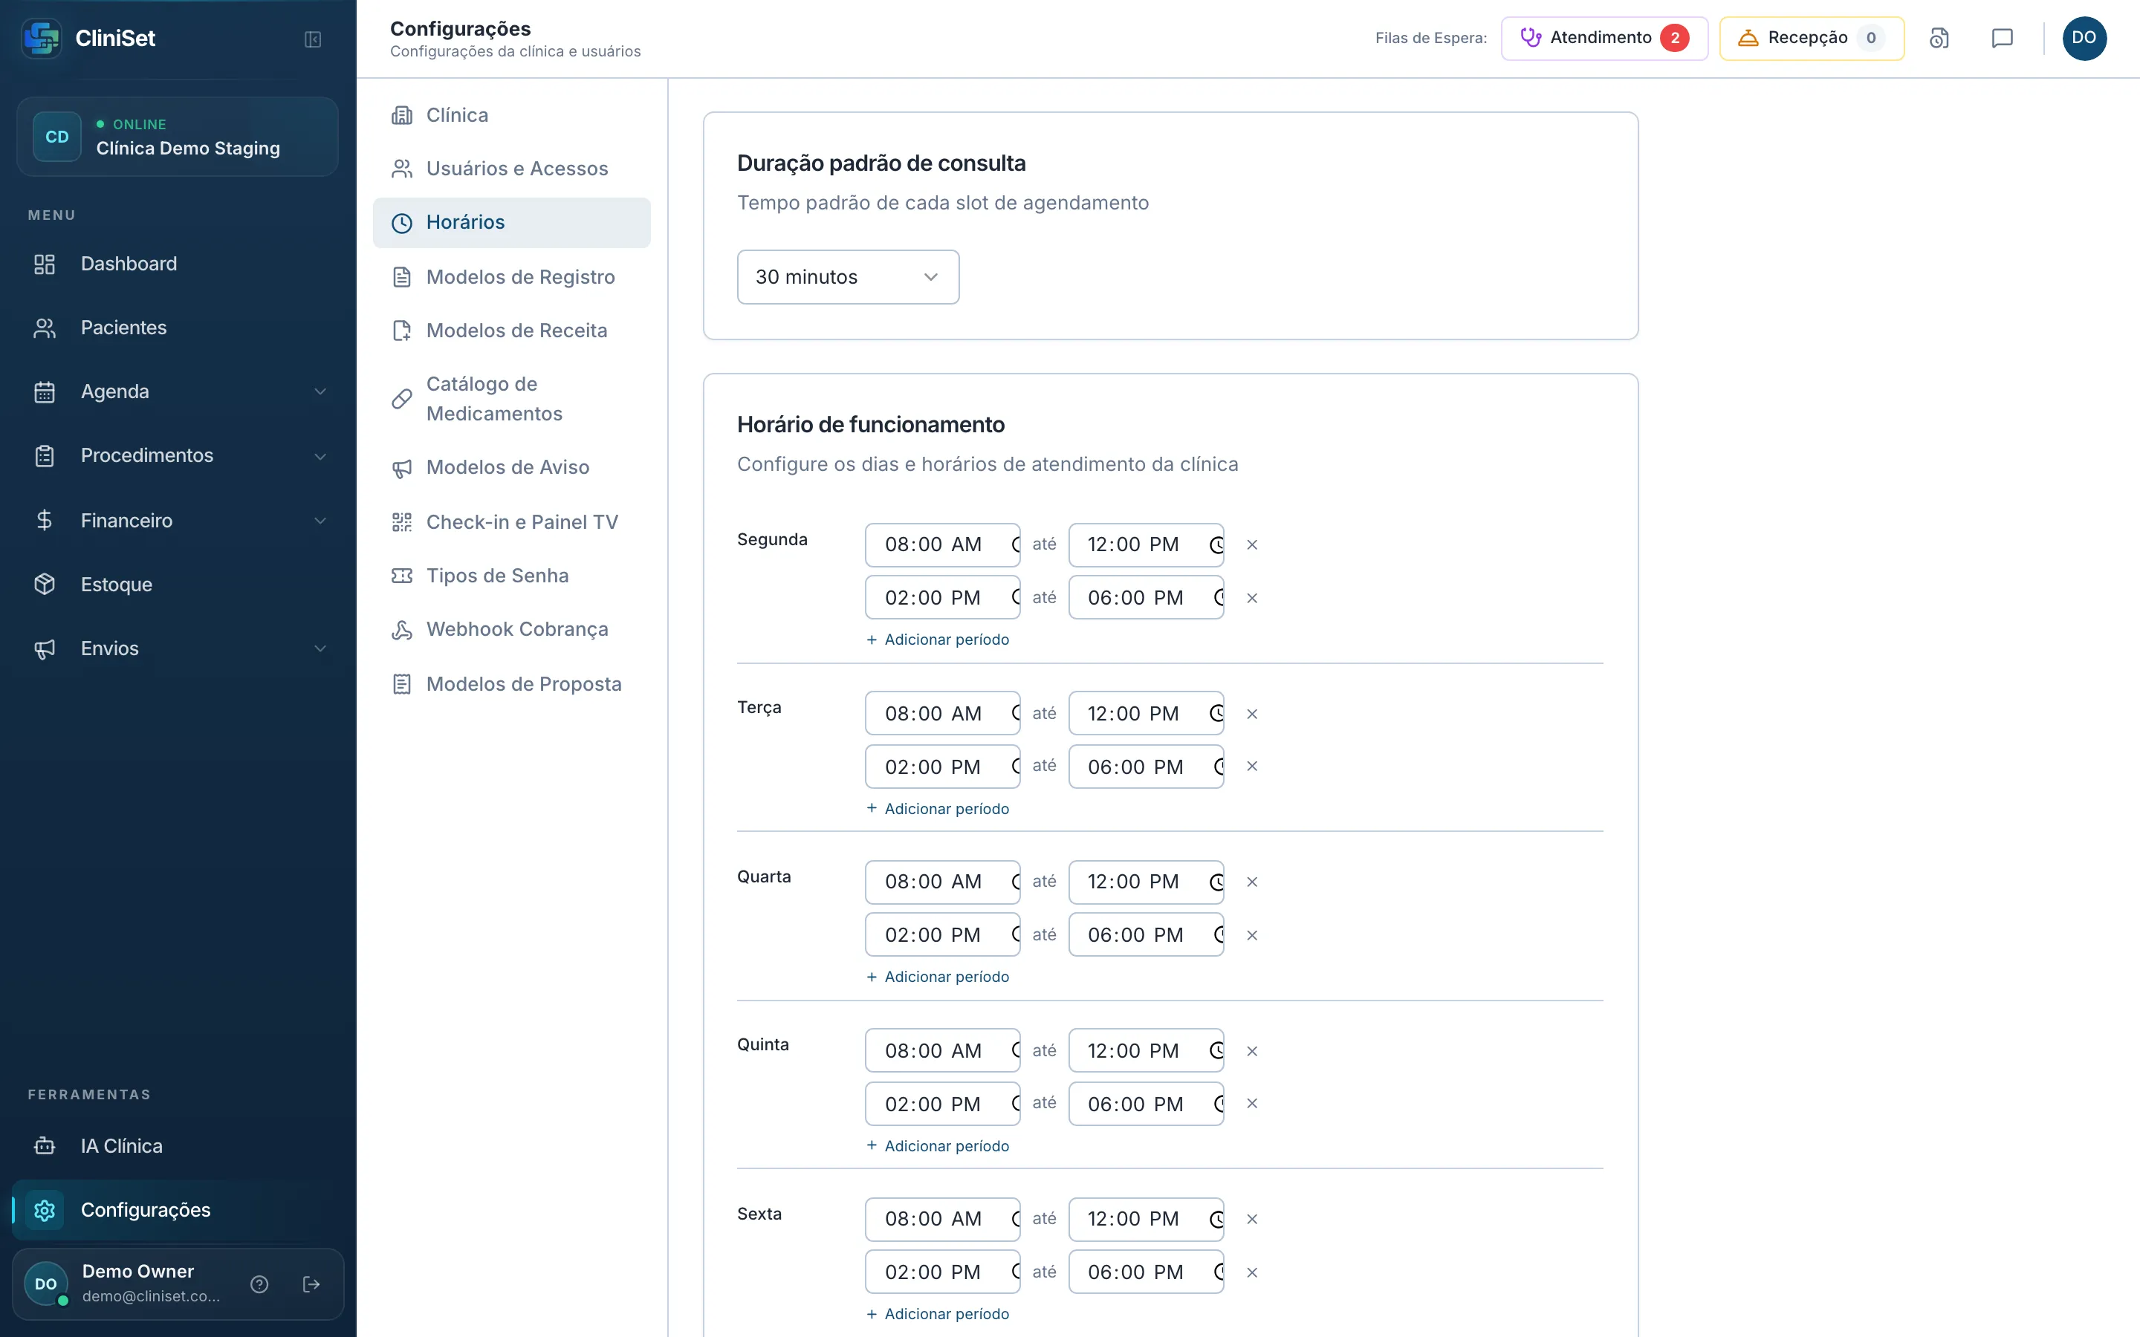
Task: Edit Quinta 06:00 PM end time
Action: pos(1146,1105)
